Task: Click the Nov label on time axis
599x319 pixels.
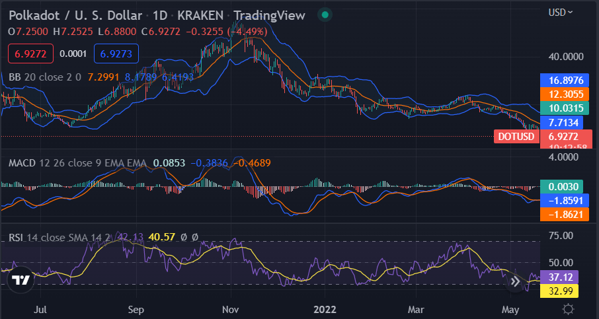Action: (x=231, y=309)
